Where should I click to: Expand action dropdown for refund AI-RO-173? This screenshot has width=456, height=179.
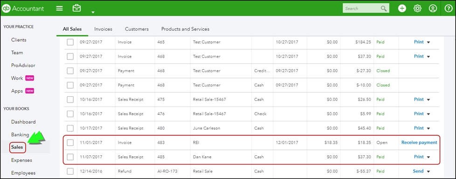tap(428, 172)
